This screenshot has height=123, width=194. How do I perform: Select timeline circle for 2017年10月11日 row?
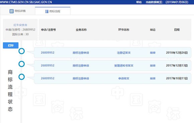[21, 77]
